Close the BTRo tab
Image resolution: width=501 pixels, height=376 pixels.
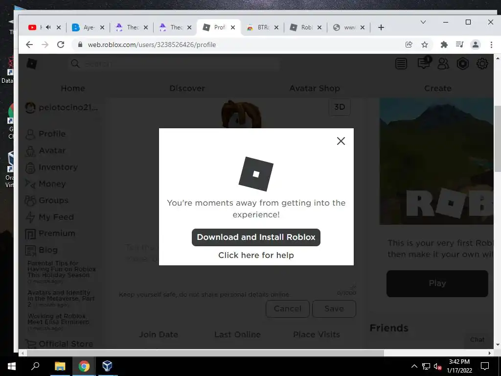pyautogui.click(x=276, y=27)
